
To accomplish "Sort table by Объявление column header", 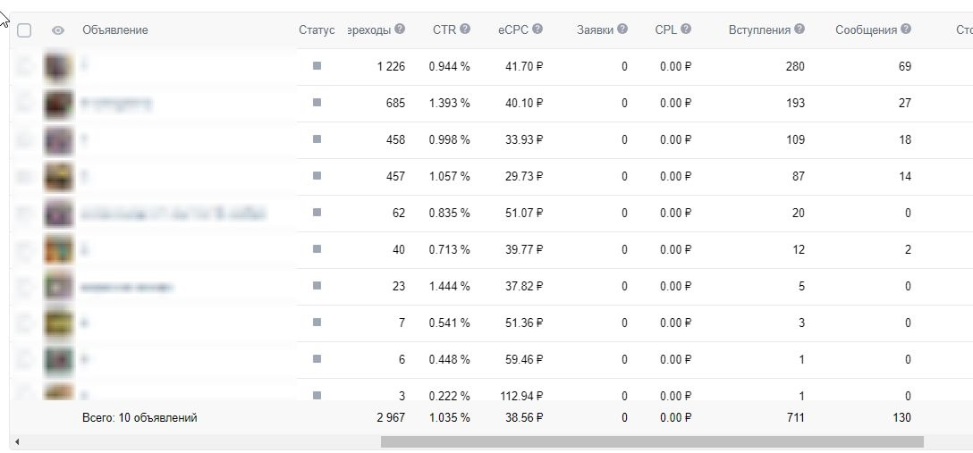I will coord(114,29).
